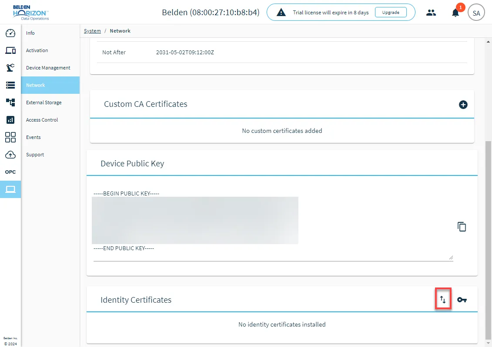Open the notifications bell

[x=455, y=13]
